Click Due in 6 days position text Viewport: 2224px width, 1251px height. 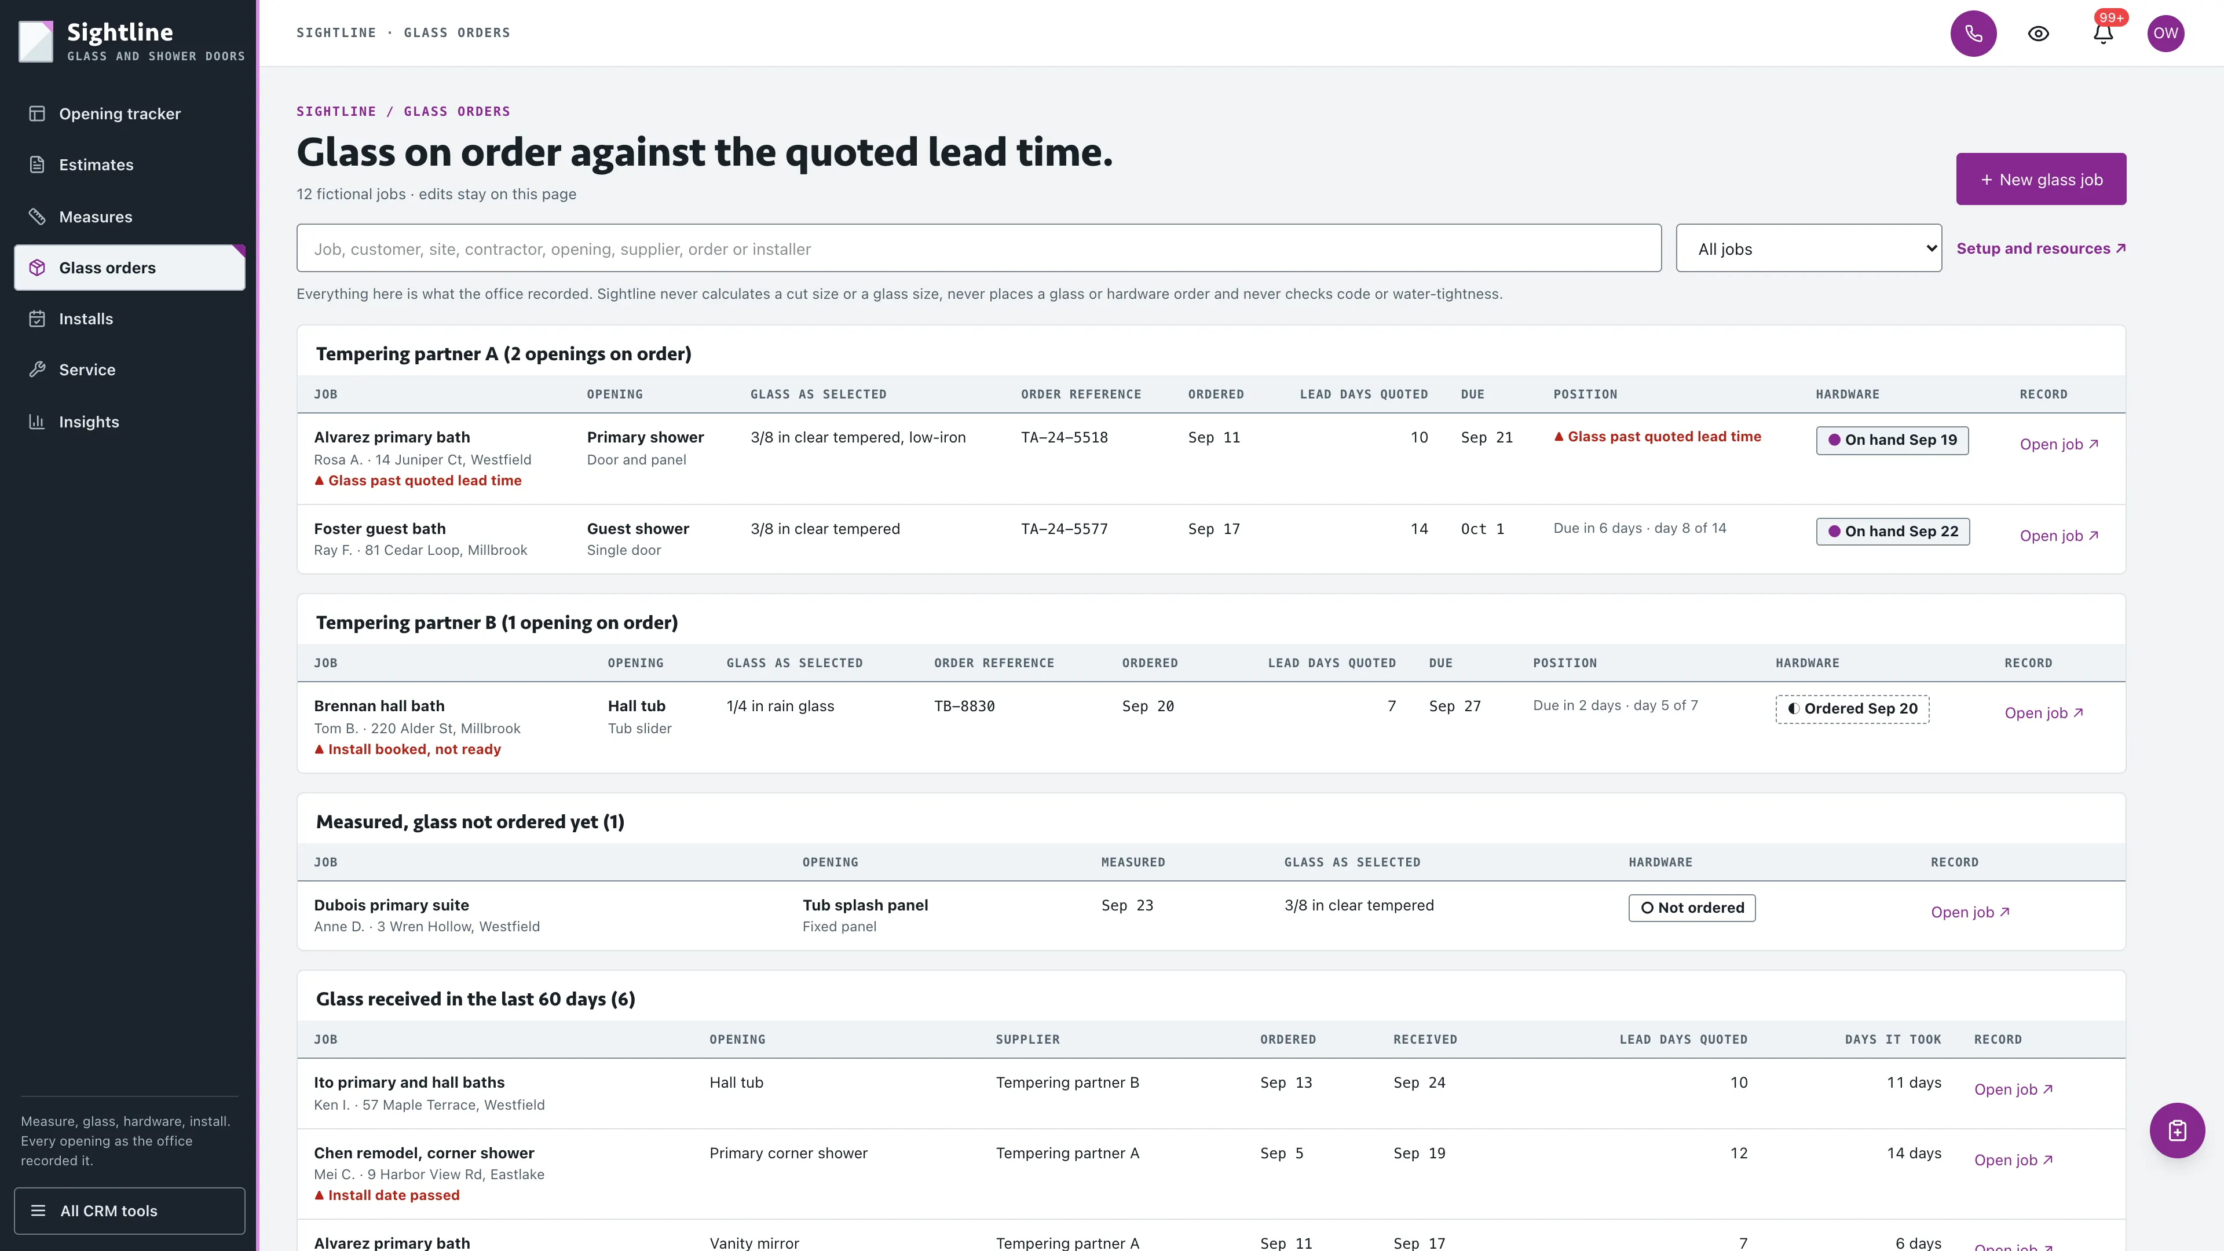click(x=1640, y=528)
